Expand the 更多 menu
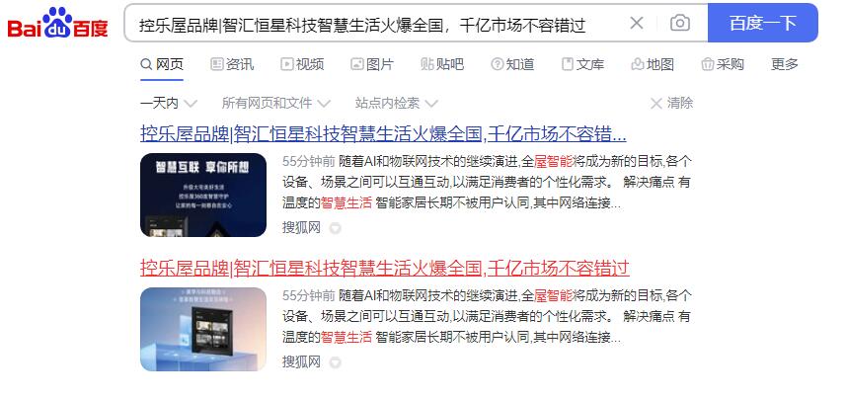The width and height of the screenshot is (847, 399). click(x=785, y=64)
